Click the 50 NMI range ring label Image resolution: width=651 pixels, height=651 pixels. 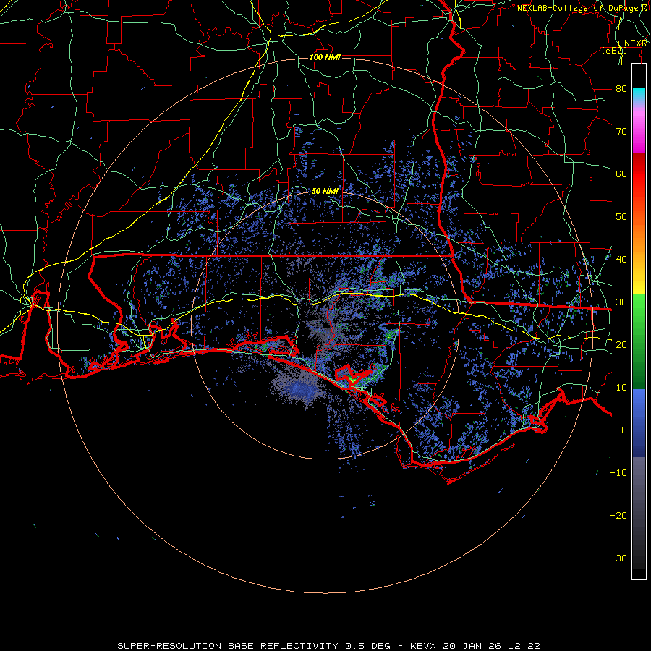point(325,191)
